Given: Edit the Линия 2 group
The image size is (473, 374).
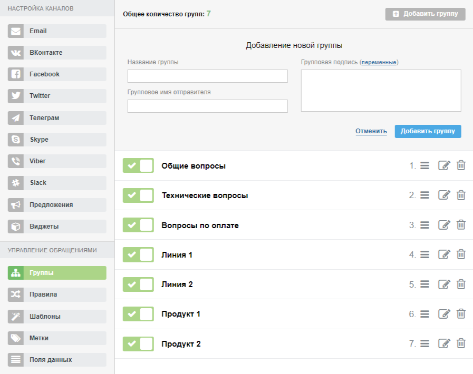Looking at the screenshot, I should [x=445, y=284].
